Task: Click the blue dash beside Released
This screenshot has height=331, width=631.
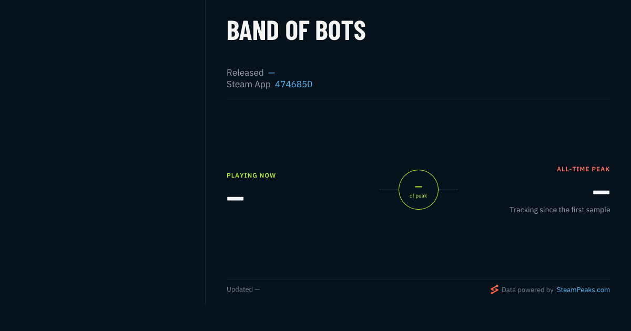Action: point(271,73)
